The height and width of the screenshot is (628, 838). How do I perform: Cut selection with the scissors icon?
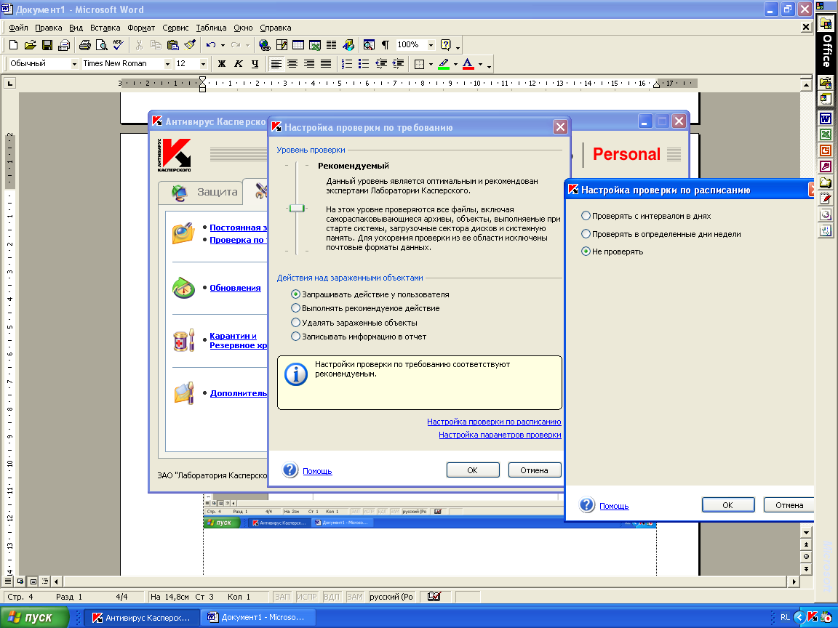click(x=139, y=45)
